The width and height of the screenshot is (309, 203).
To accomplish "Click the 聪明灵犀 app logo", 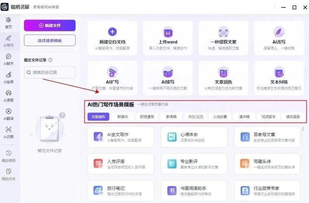I will pyautogui.click(x=4, y=7).
